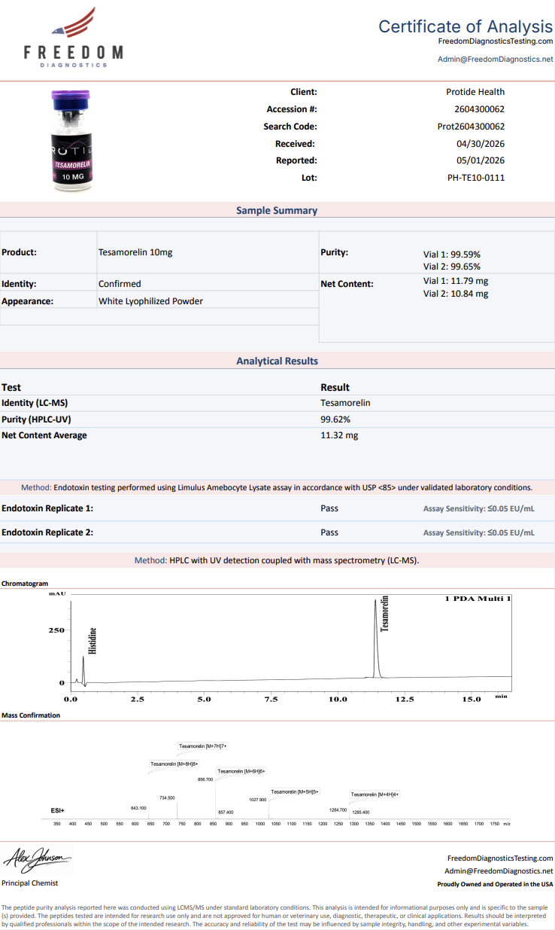Click the Tesamorelin [M+5H]5+ peak label
This screenshot has width=555, height=930.
click(x=295, y=791)
